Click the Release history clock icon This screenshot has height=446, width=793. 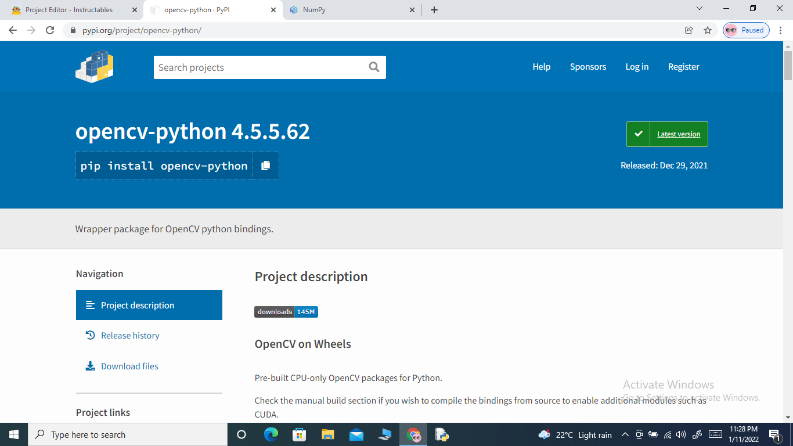click(90, 335)
